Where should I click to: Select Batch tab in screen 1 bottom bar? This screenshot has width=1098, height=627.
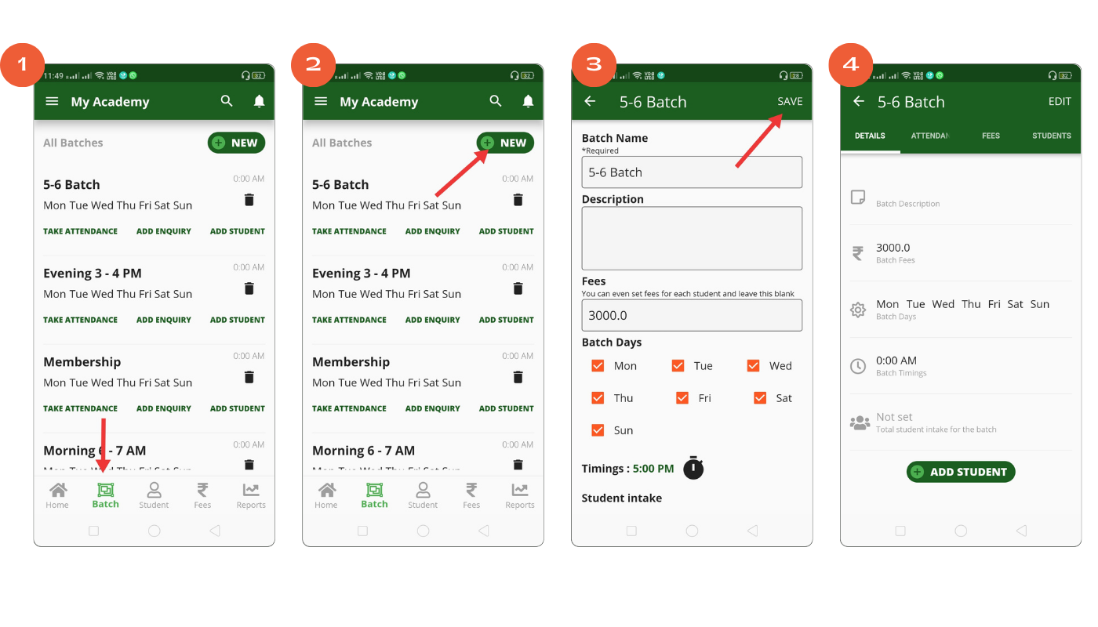[x=105, y=495]
